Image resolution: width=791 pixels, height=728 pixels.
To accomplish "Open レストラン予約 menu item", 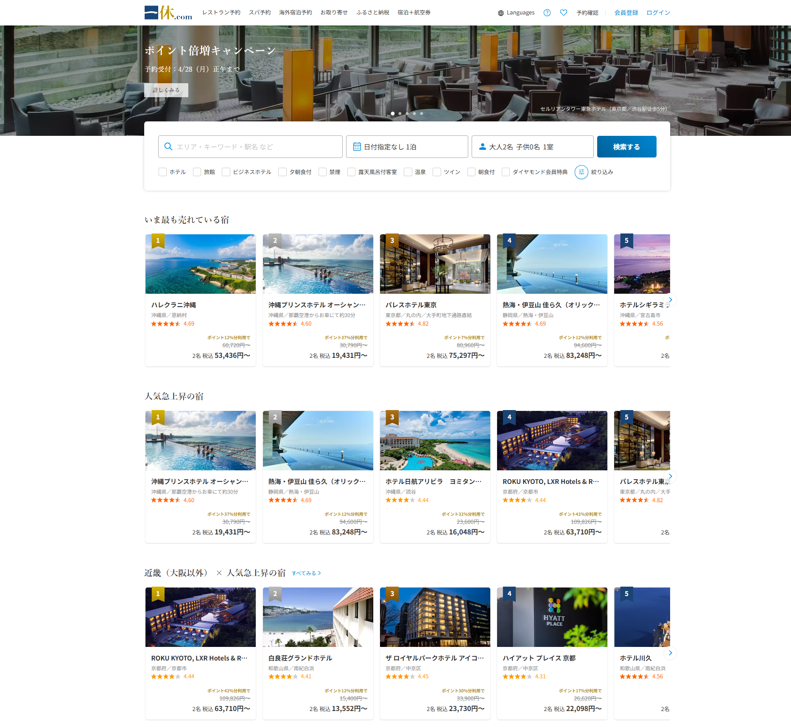I will point(221,13).
